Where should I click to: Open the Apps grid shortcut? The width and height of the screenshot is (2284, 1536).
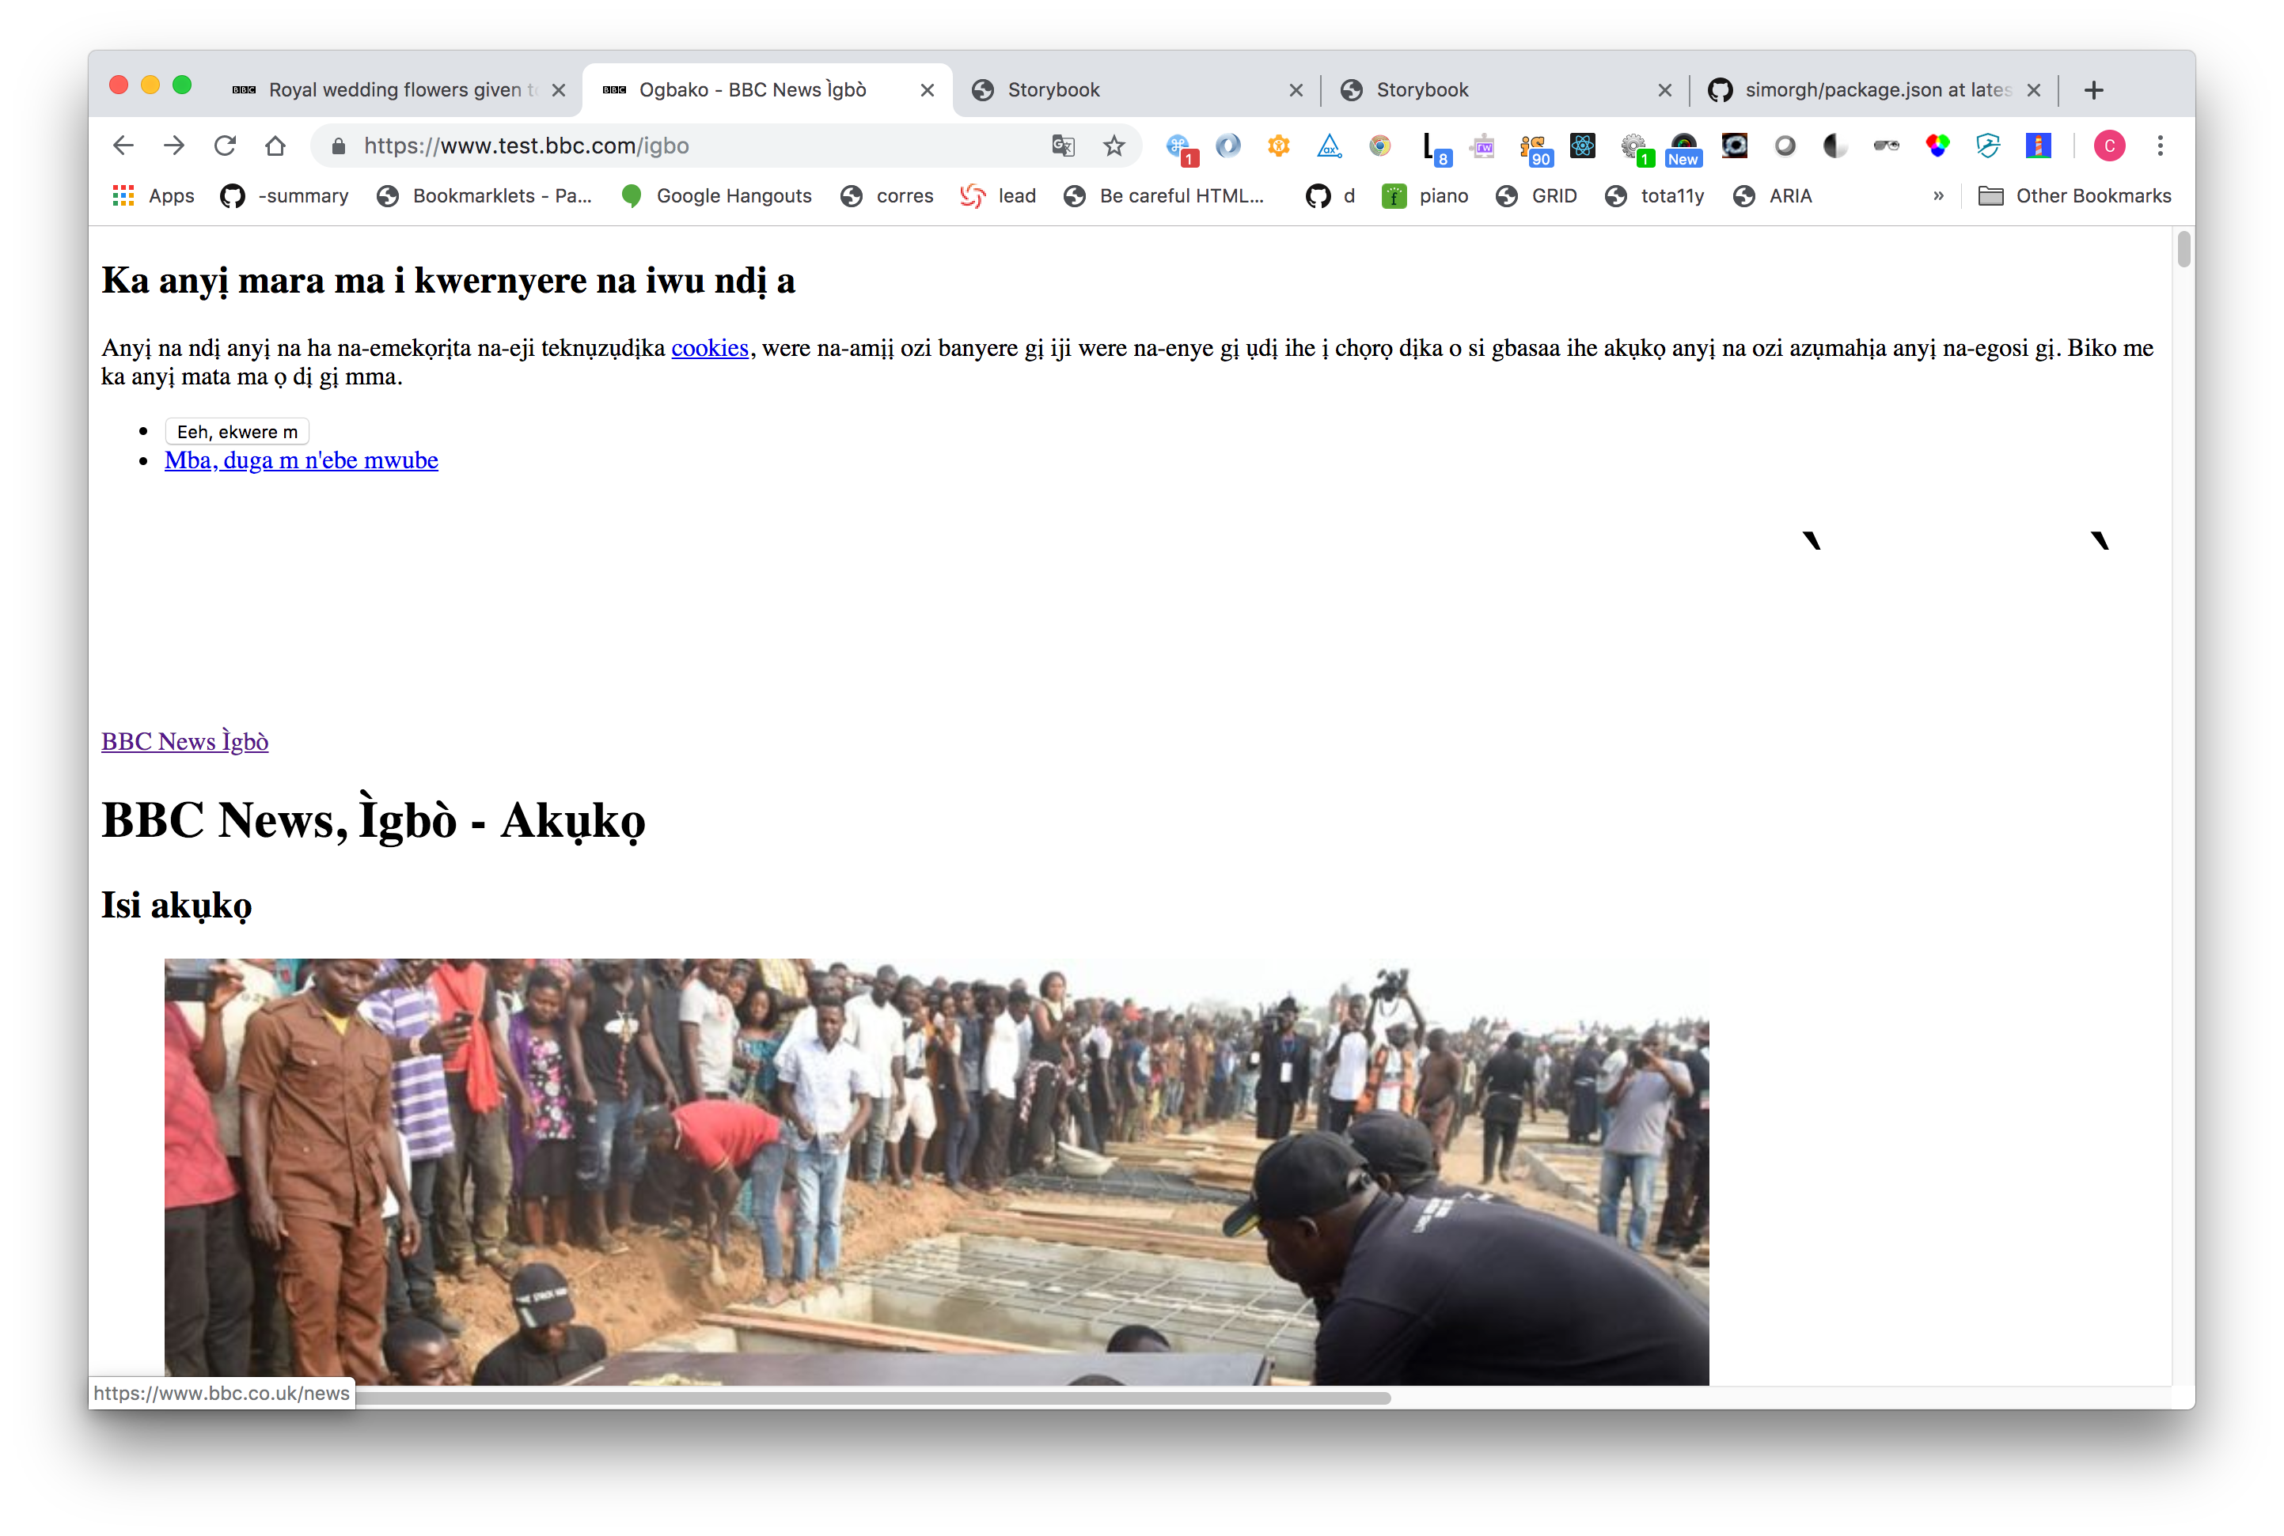[x=154, y=196]
